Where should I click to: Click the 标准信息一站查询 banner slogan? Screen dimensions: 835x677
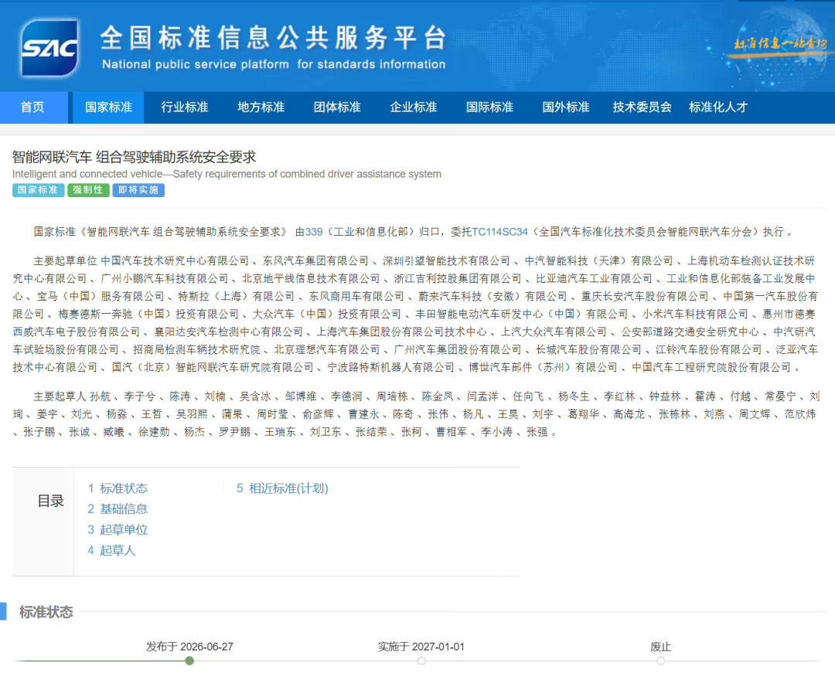[780, 43]
